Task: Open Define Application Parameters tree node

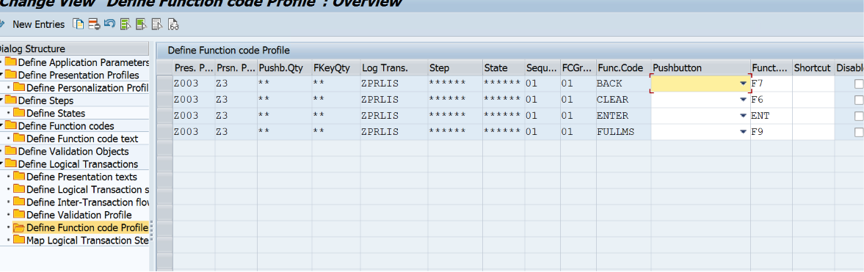Action: 84,62
